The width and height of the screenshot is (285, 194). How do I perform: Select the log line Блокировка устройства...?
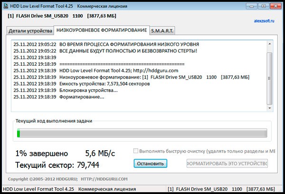point(66,90)
